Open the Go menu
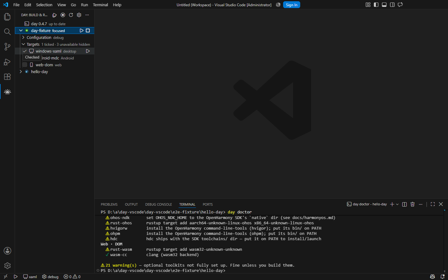 click(73, 5)
